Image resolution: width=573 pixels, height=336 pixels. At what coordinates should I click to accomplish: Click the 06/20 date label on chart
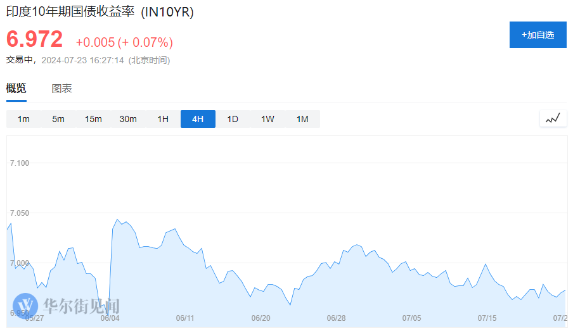coord(261,318)
